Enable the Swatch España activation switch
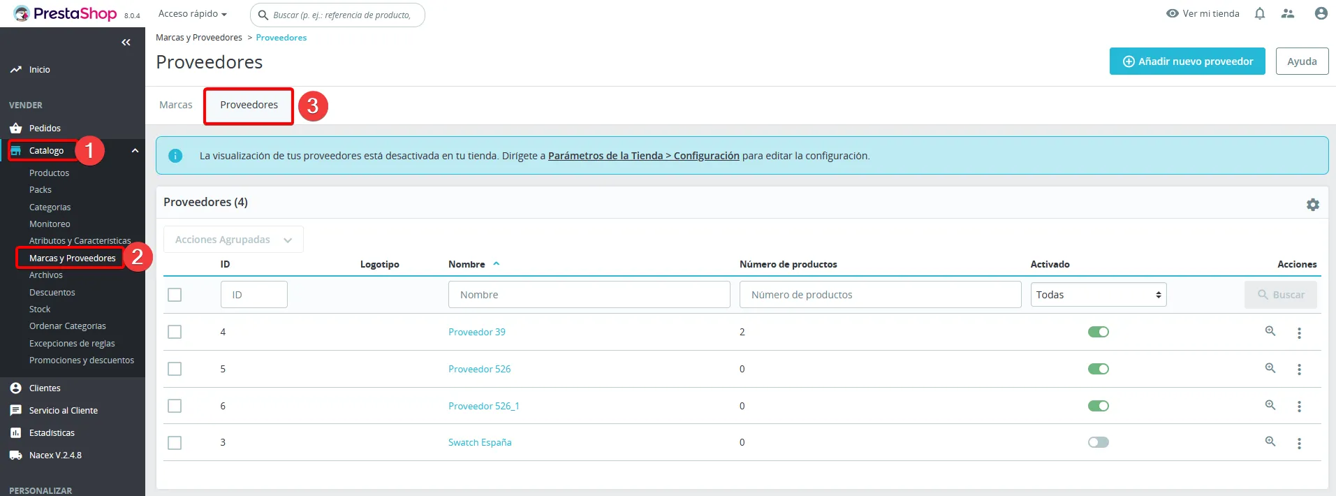This screenshot has width=1336, height=496. point(1099,442)
